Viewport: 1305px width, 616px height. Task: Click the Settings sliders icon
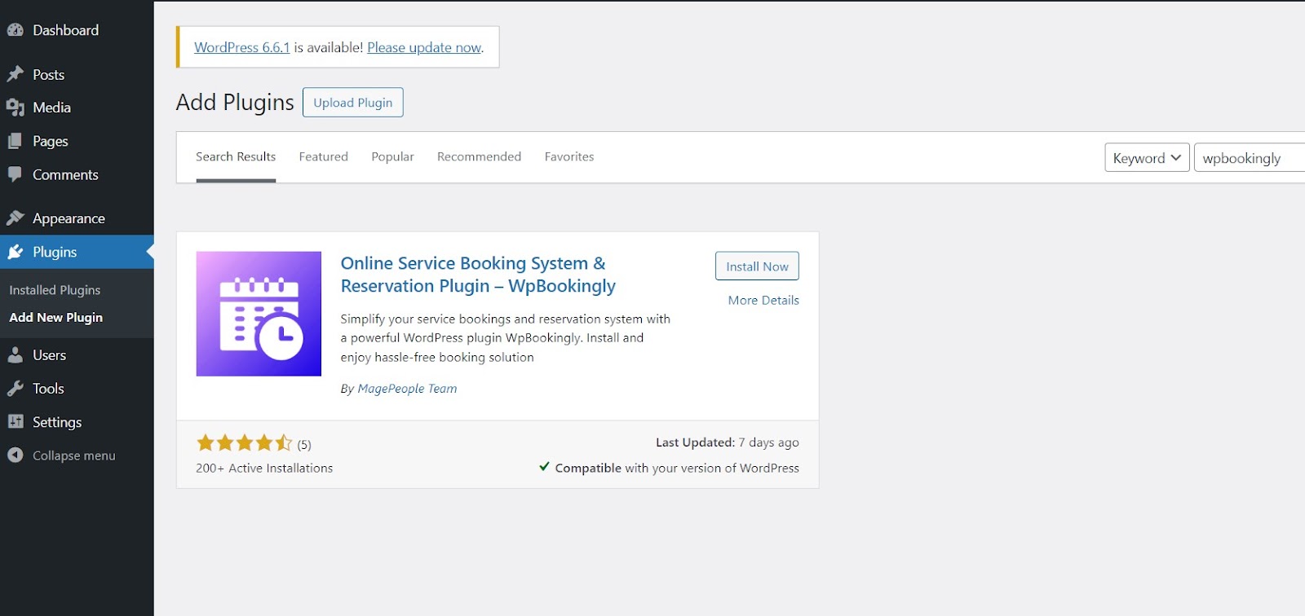tap(15, 422)
